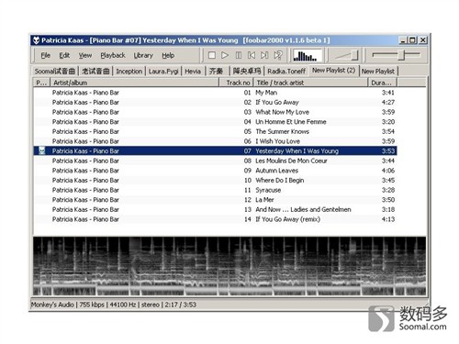The width and height of the screenshot is (459, 344).
Task: Select track I Wish You Love
Action: tap(215, 141)
